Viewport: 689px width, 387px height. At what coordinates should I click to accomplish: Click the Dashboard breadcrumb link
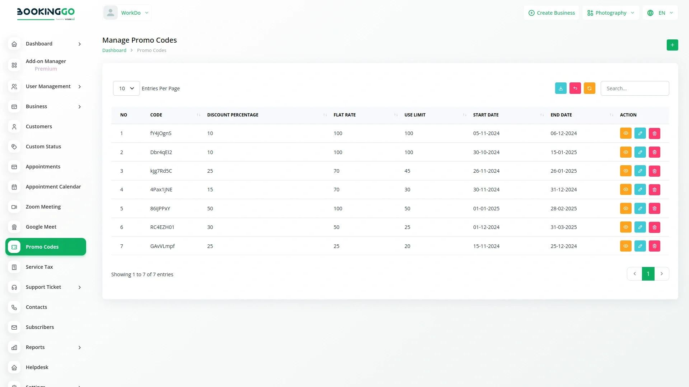tap(114, 51)
